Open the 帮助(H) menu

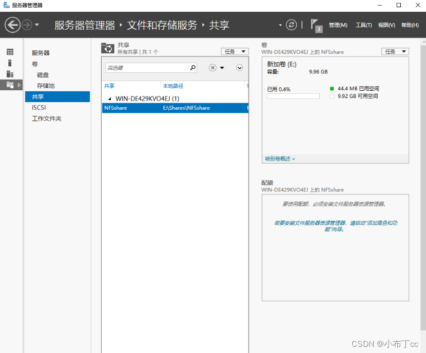click(x=410, y=25)
